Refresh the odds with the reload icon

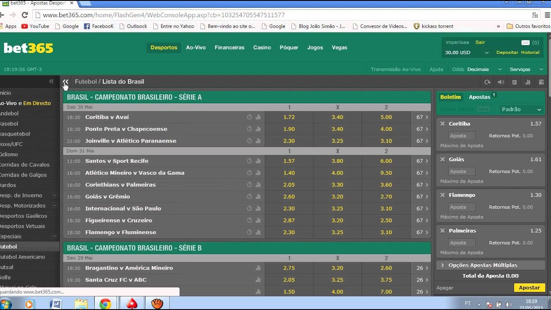[x=487, y=82]
